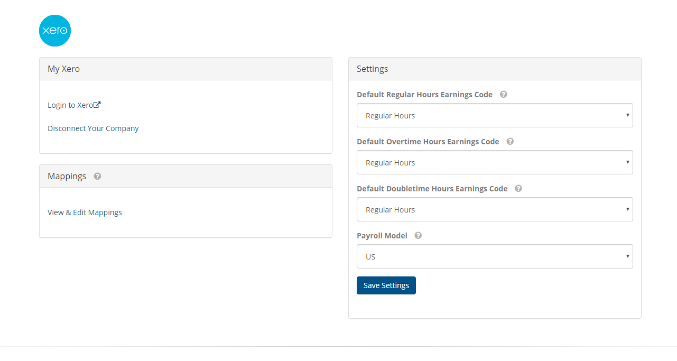The image size is (677, 361).
Task: Click the Mappings panel heading text
Action: click(67, 176)
